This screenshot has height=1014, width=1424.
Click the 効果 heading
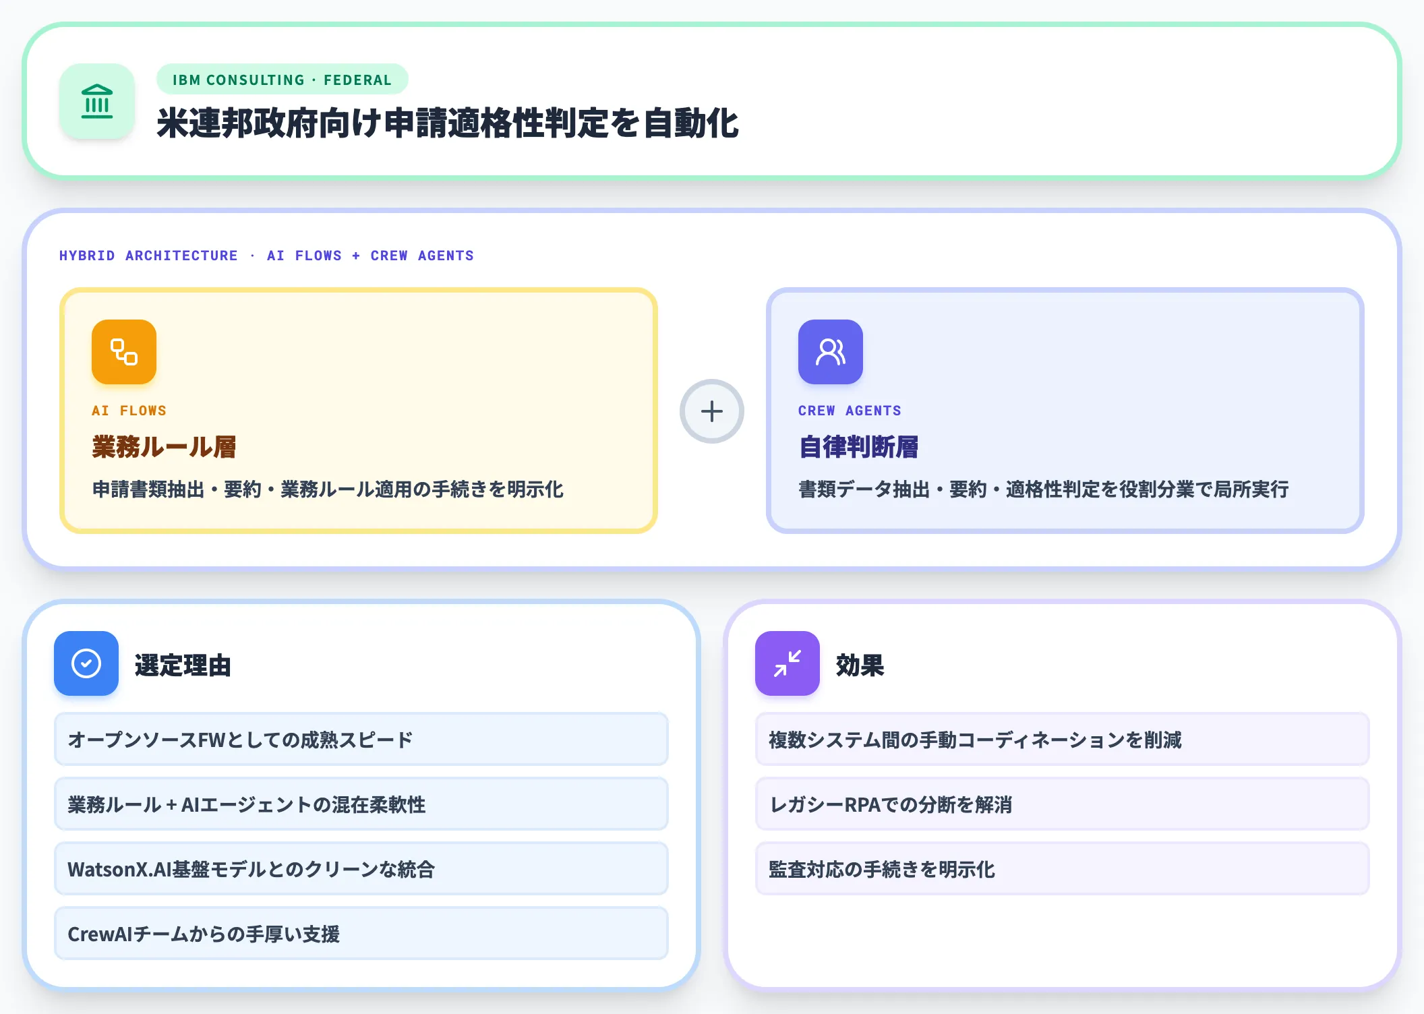[x=860, y=665]
